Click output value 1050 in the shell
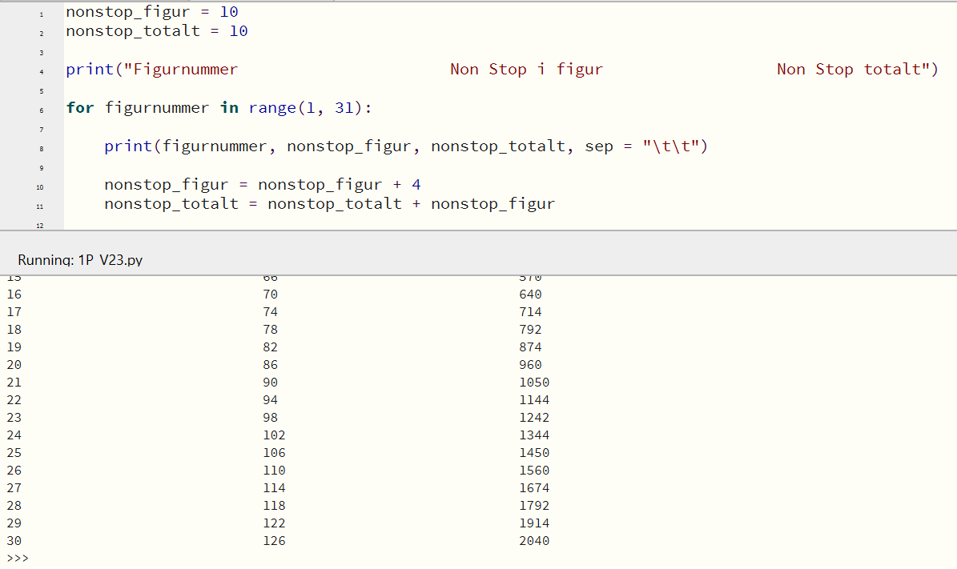 click(534, 383)
